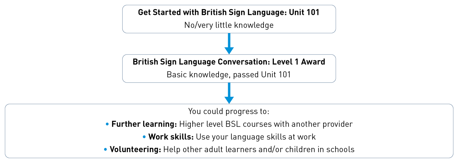
Task: Select the bold 'Work skills:' label
Action: click(x=171, y=137)
